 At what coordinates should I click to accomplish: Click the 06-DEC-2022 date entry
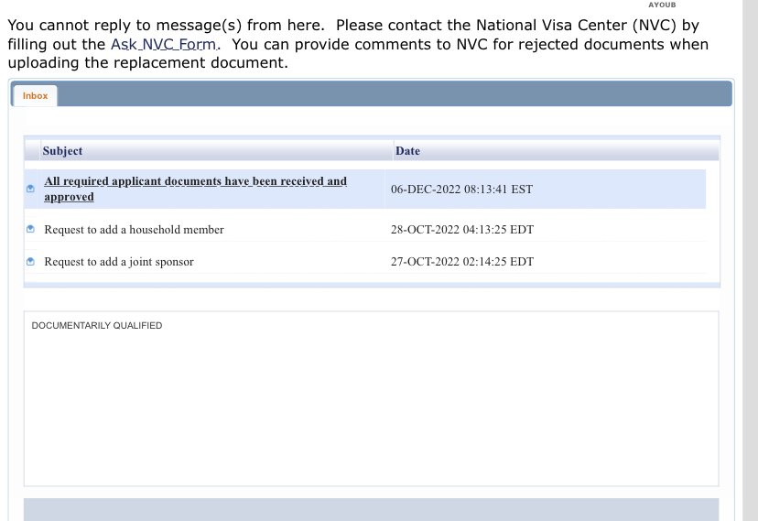click(x=461, y=190)
